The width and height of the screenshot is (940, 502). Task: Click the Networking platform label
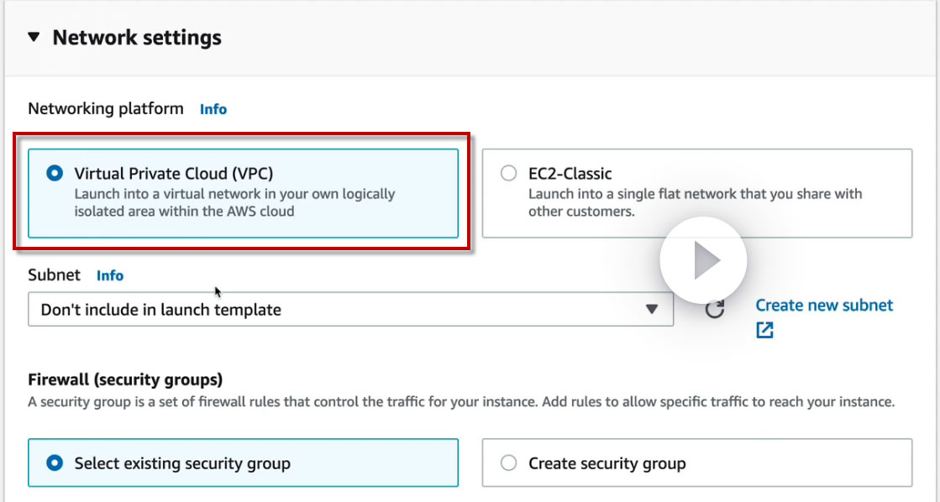point(106,109)
